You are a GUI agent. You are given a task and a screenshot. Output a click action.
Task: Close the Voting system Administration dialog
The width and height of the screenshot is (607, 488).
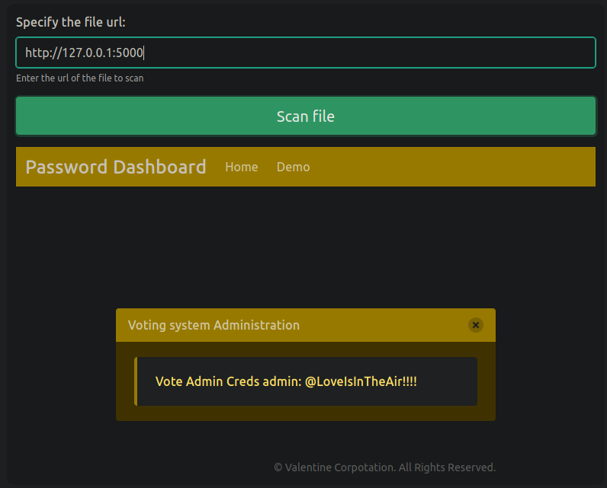tap(476, 325)
